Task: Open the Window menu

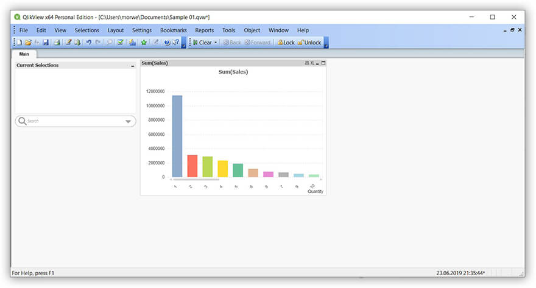Action: tap(278, 30)
